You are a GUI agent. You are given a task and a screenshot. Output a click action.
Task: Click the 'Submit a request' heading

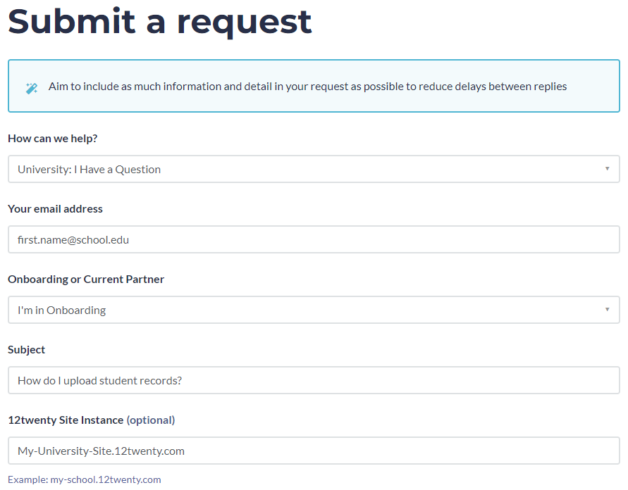point(159,21)
